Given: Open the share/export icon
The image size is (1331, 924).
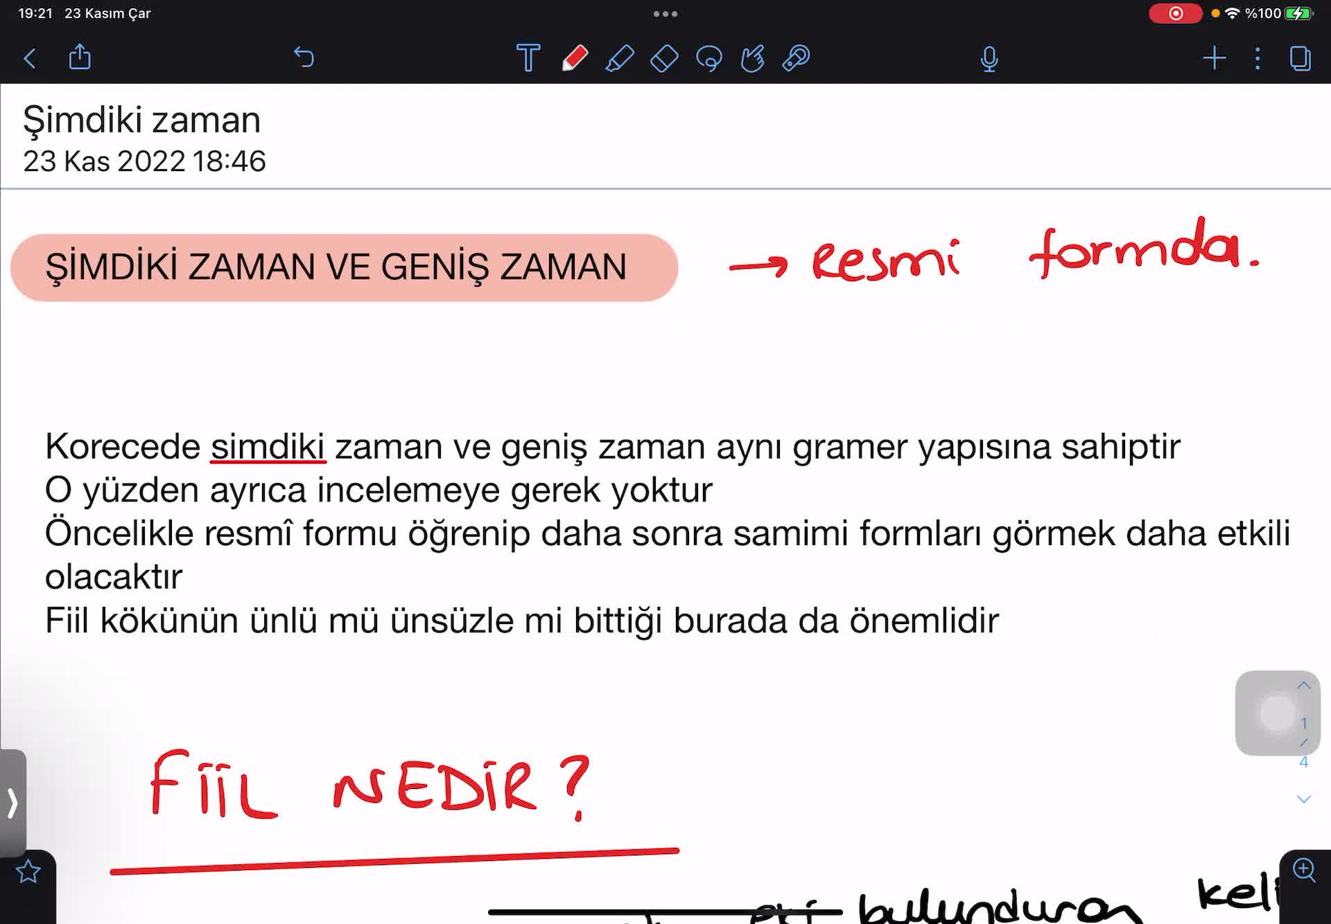Looking at the screenshot, I should tap(80, 57).
